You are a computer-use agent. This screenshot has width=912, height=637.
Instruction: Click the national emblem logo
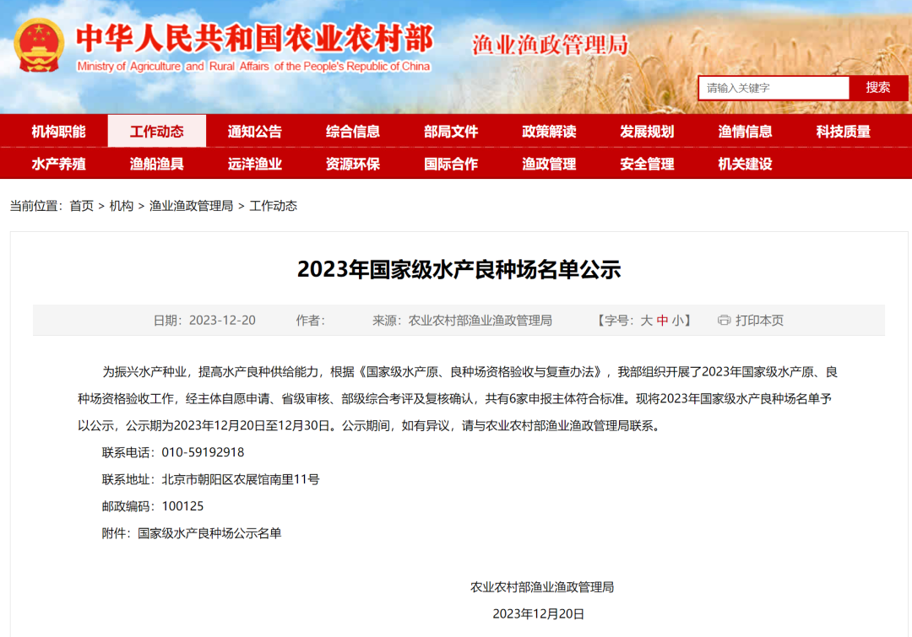tap(39, 46)
